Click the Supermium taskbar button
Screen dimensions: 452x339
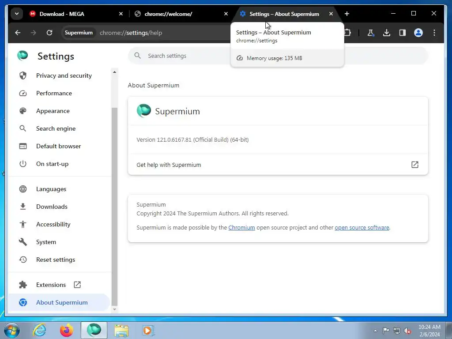click(x=94, y=330)
